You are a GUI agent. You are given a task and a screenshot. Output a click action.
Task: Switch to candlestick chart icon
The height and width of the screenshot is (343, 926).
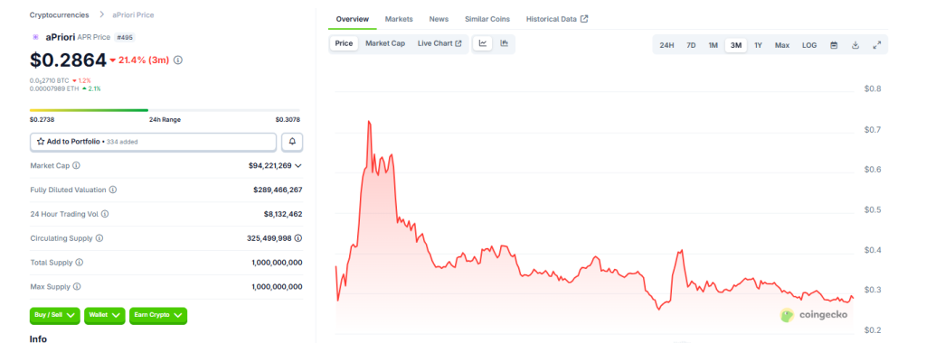click(504, 43)
